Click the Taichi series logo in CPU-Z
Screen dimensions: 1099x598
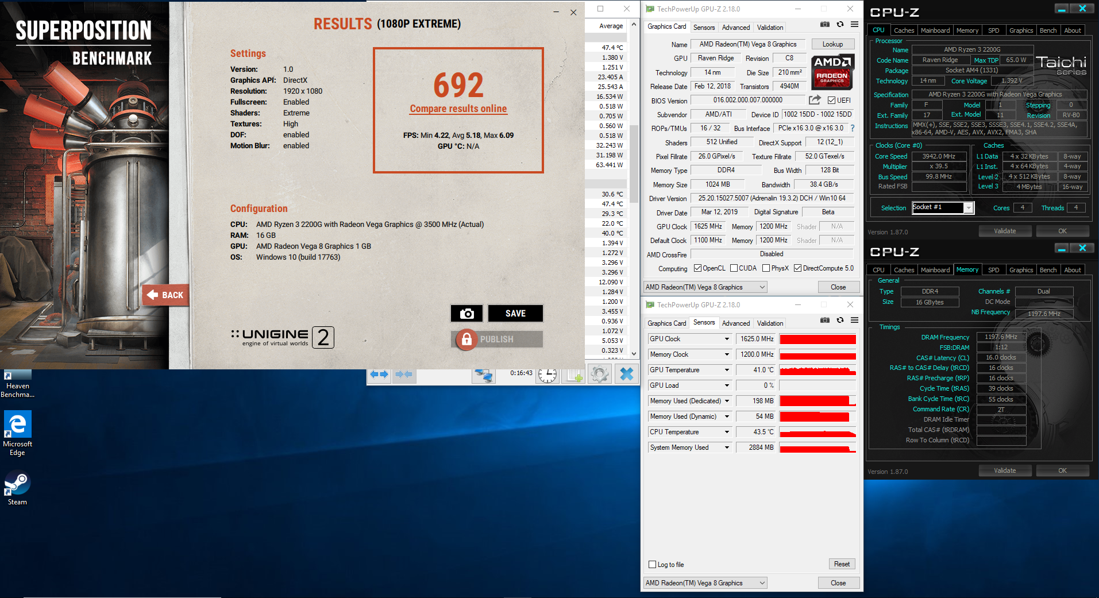(1061, 65)
